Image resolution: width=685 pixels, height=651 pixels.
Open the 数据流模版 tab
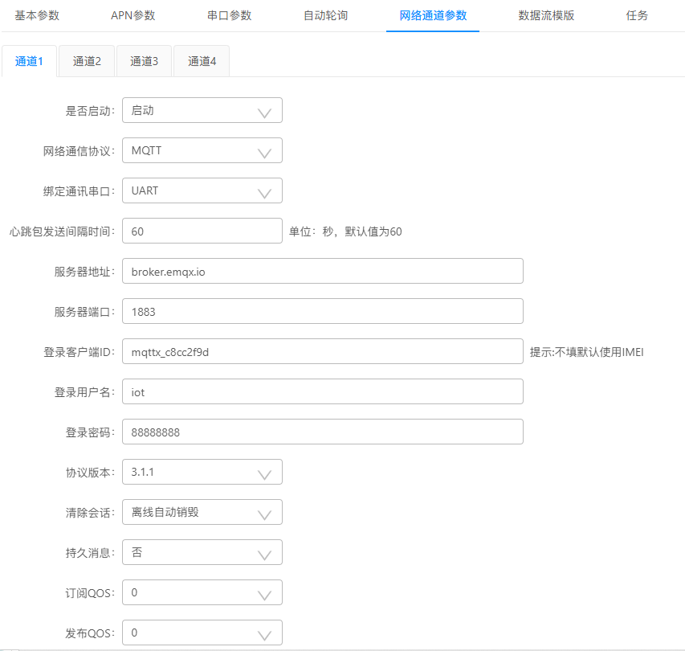[546, 16]
